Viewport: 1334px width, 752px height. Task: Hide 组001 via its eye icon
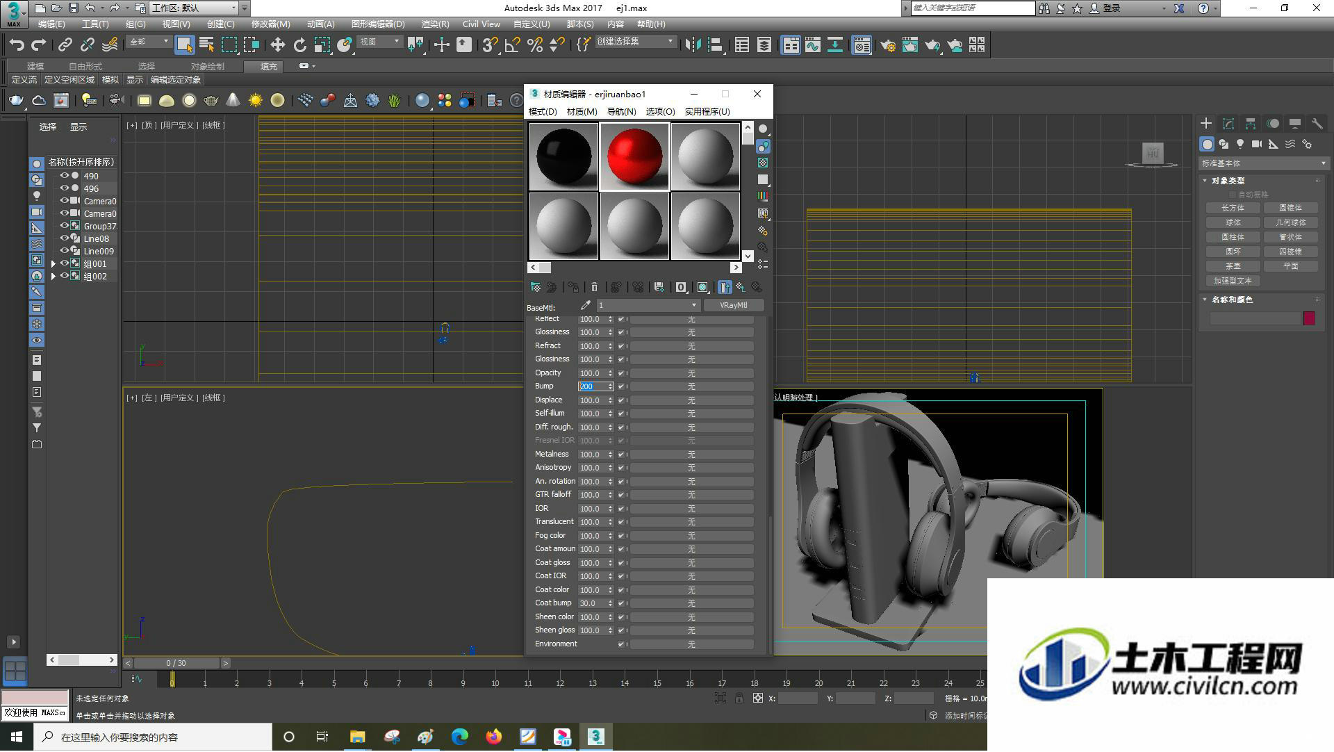click(64, 263)
